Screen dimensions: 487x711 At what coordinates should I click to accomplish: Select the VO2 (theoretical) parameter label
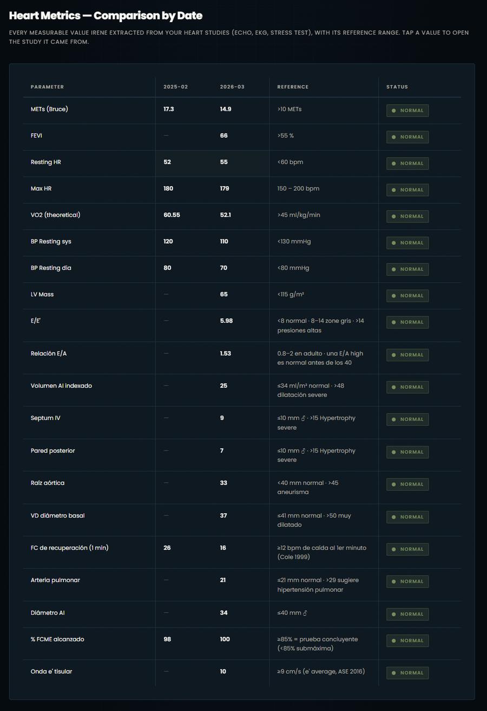click(55, 216)
